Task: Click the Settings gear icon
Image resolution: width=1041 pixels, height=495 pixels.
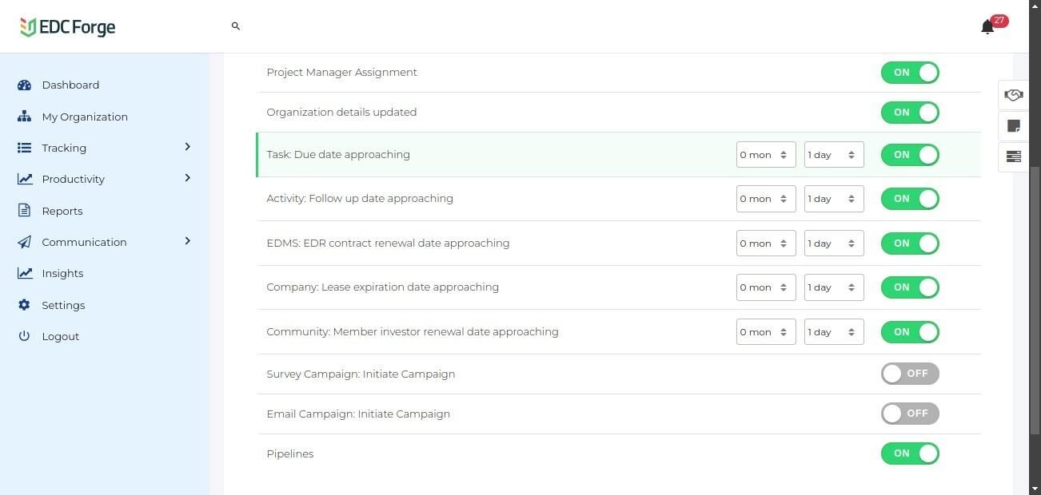Action: (x=24, y=305)
